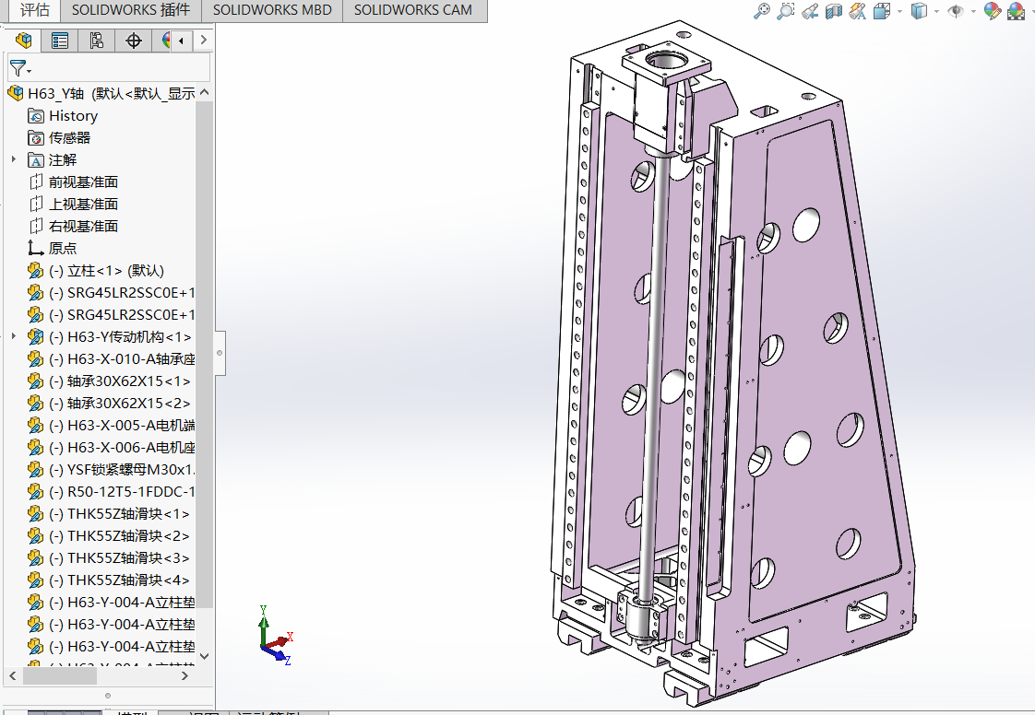Click the first SRG45LR2SSC0E+1 component icon
Image resolution: width=1035 pixels, height=715 pixels.
[x=36, y=293]
